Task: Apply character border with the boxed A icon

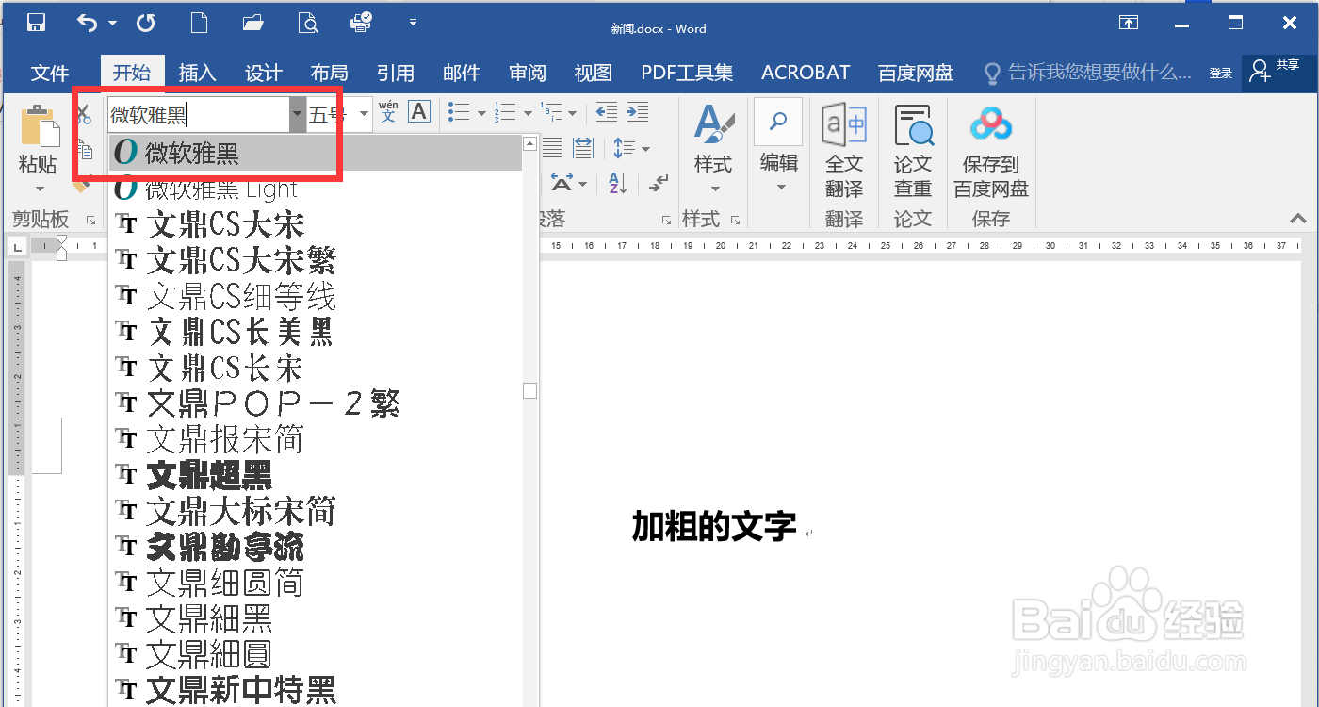Action: point(418,112)
